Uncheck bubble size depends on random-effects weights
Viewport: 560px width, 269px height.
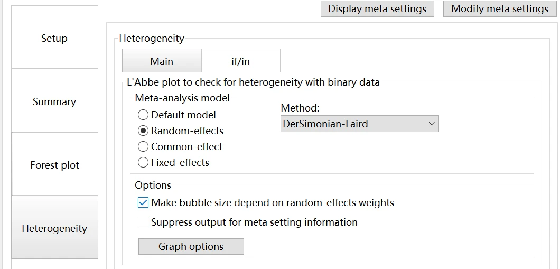pos(143,202)
